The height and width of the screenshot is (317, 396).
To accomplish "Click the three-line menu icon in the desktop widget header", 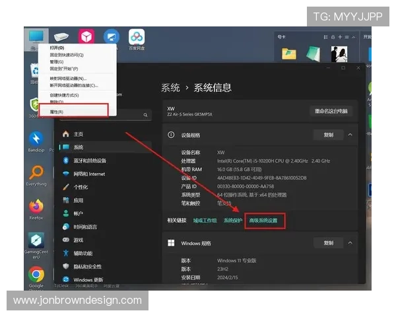I will [346, 37].
